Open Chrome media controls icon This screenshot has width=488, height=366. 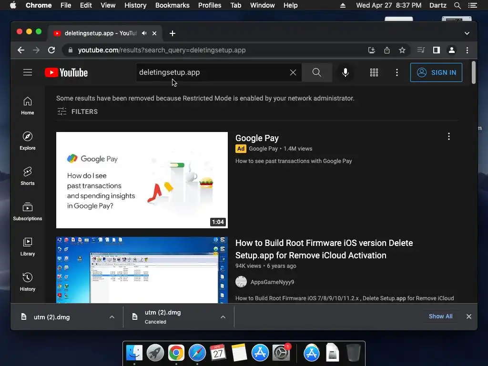pyautogui.click(x=421, y=50)
